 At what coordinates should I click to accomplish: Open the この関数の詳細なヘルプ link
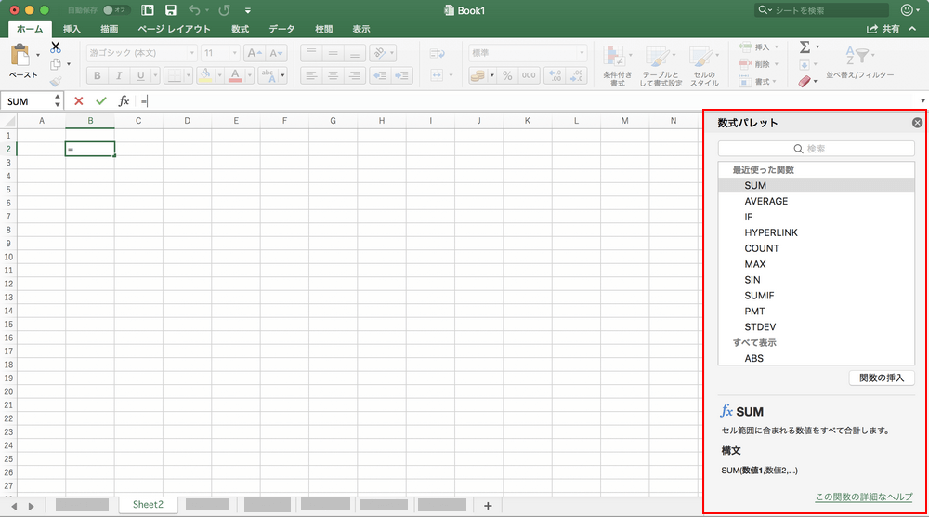[864, 497]
